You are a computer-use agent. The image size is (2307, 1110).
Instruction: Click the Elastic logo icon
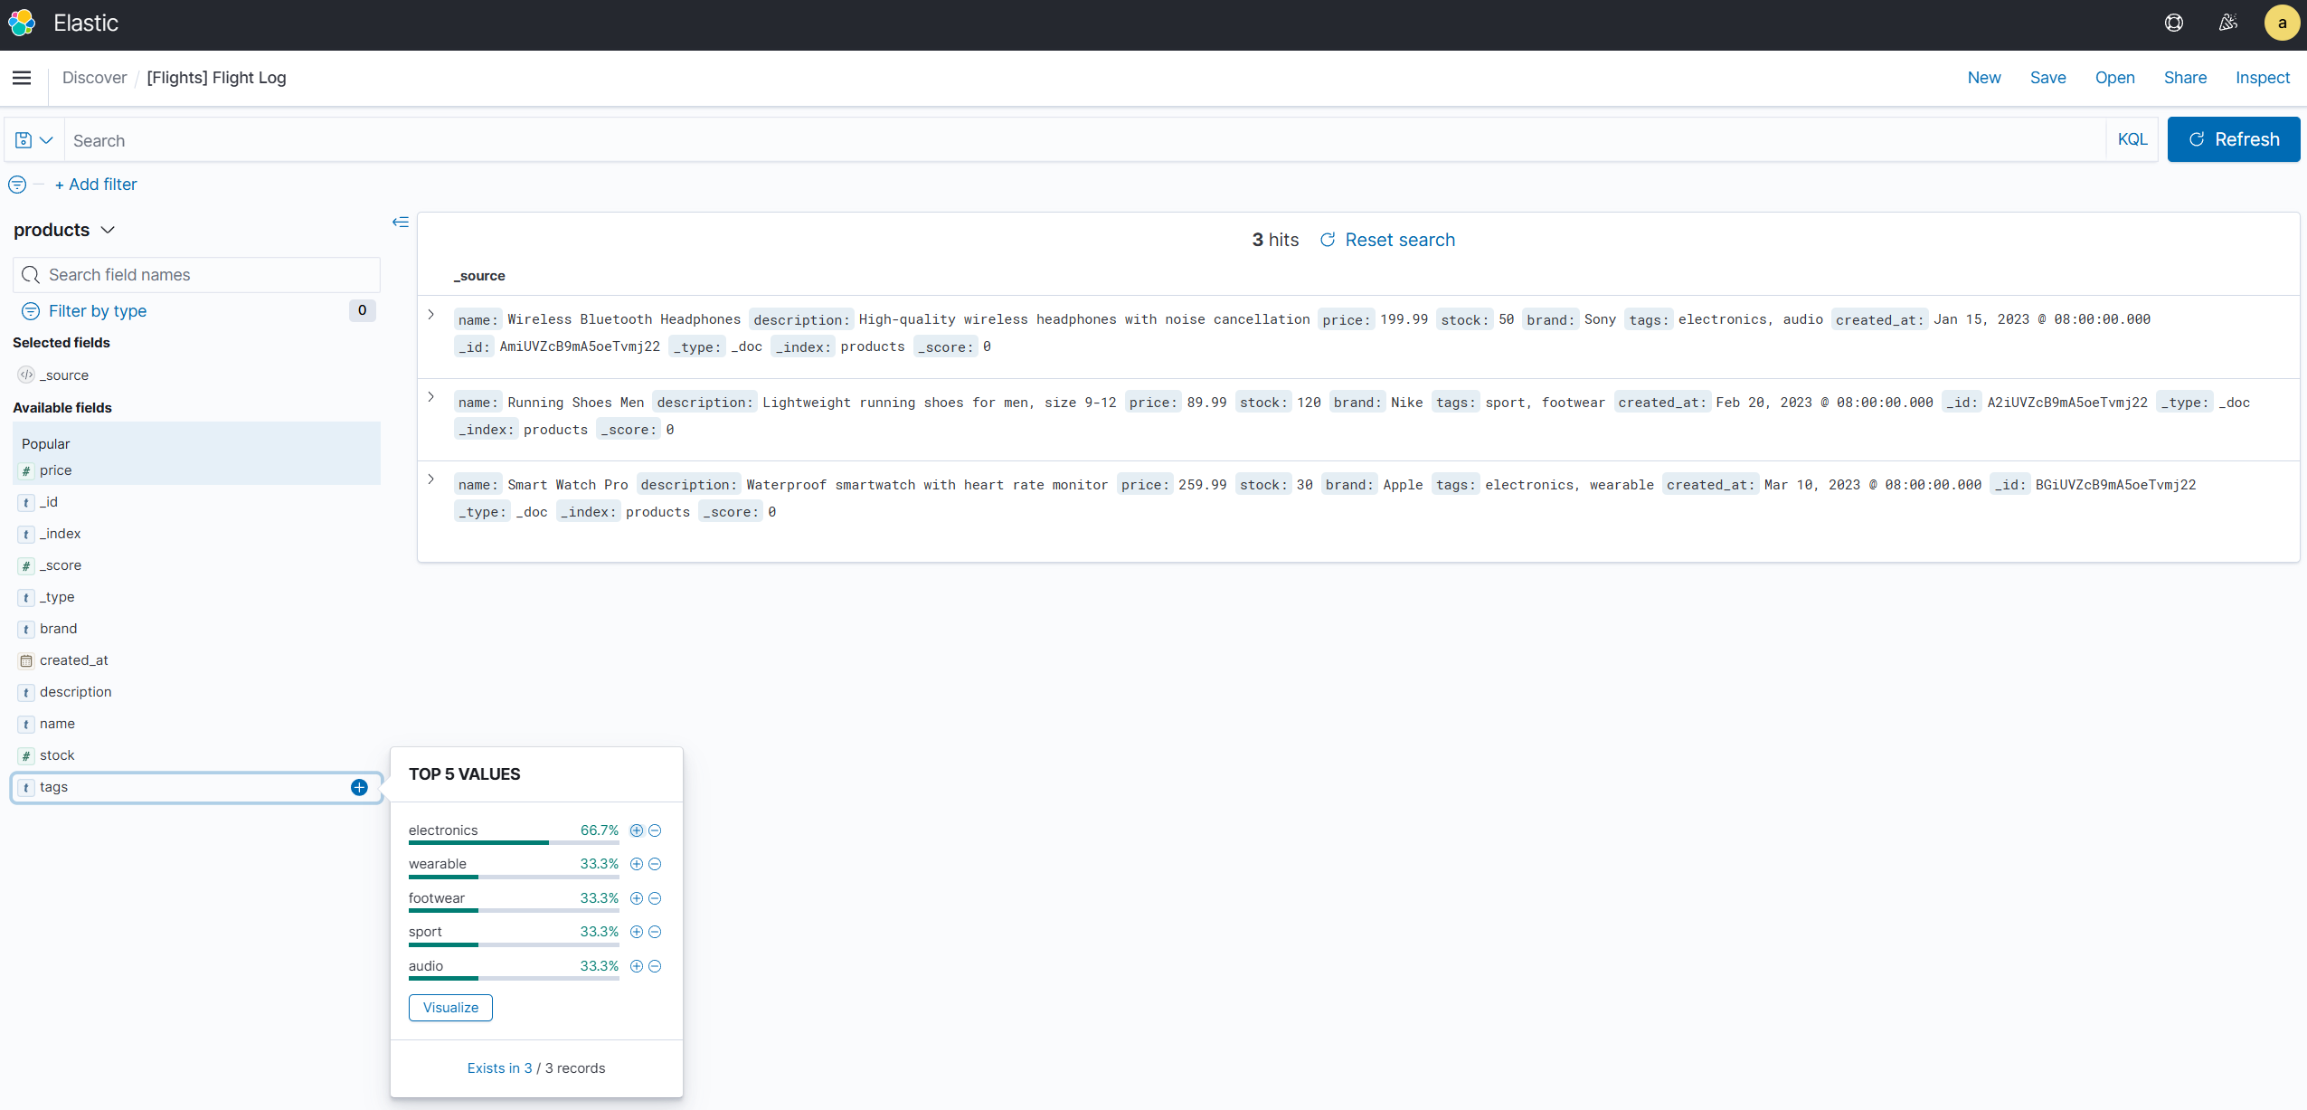tap(22, 24)
